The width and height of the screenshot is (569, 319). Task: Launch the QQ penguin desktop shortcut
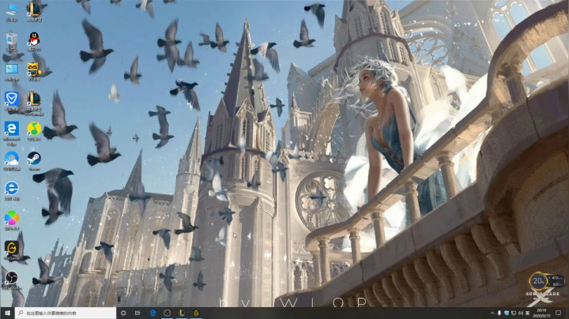pyautogui.click(x=34, y=41)
